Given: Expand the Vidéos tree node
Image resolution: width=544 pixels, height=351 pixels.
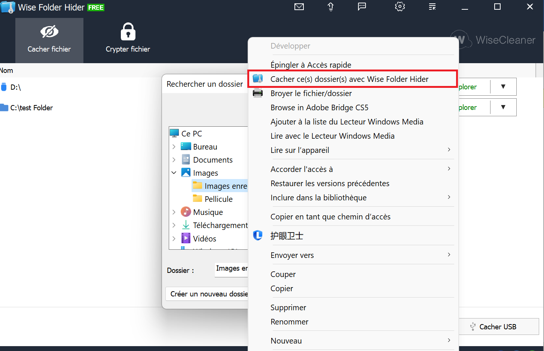Looking at the screenshot, I should tap(174, 238).
